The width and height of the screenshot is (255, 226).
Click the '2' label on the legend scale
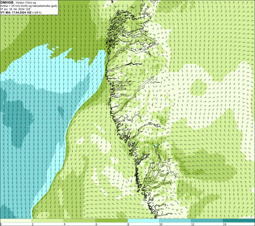click(33, 224)
